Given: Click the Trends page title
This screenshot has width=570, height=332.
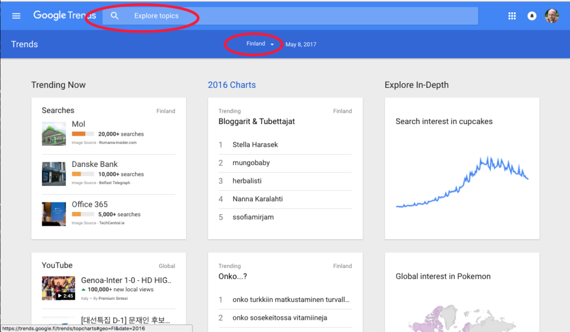Looking at the screenshot, I should tap(24, 44).
